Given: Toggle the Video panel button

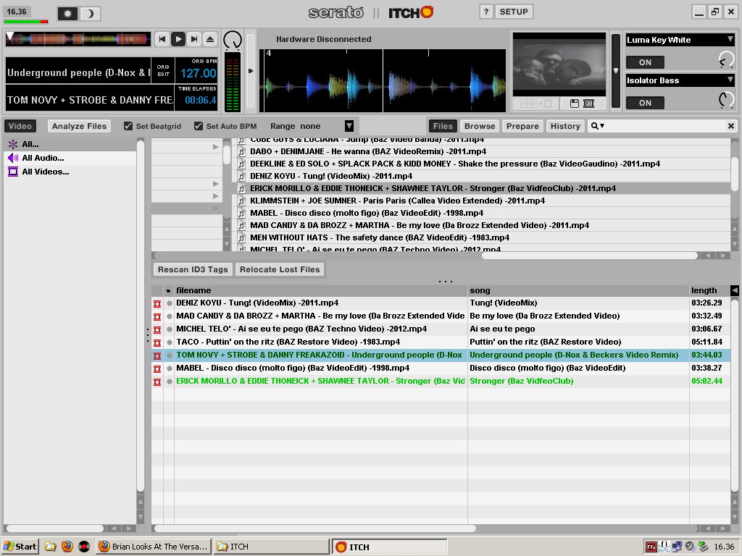Looking at the screenshot, I should (20, 126).
